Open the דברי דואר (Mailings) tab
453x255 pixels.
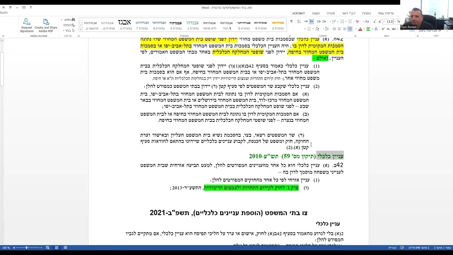click(x=349, y=13)
